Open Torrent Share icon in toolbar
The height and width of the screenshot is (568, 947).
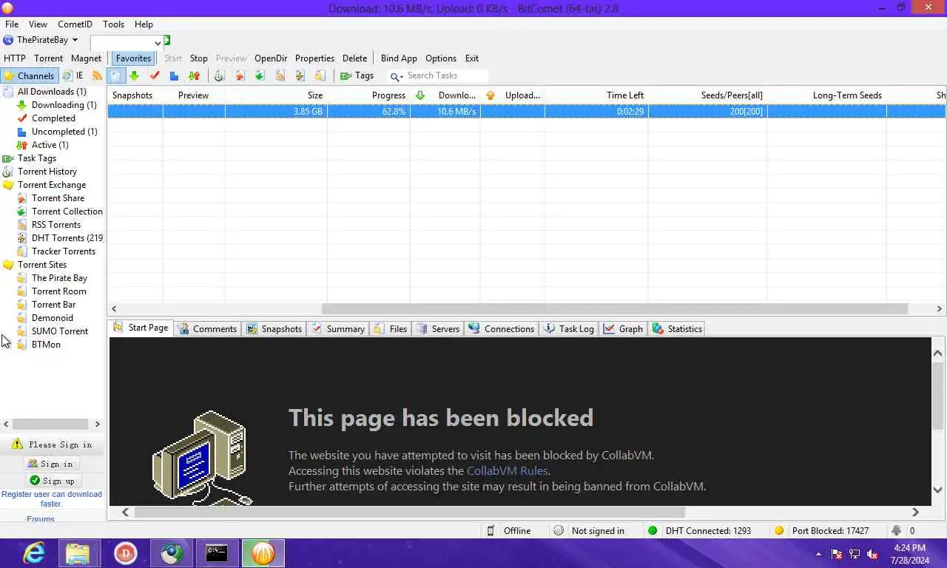click(x=240, y=75)
